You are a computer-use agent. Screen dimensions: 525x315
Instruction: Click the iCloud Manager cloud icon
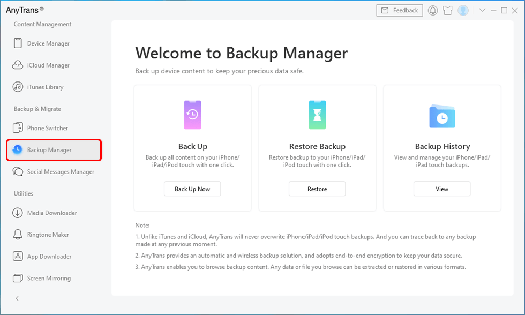[18, 65]
